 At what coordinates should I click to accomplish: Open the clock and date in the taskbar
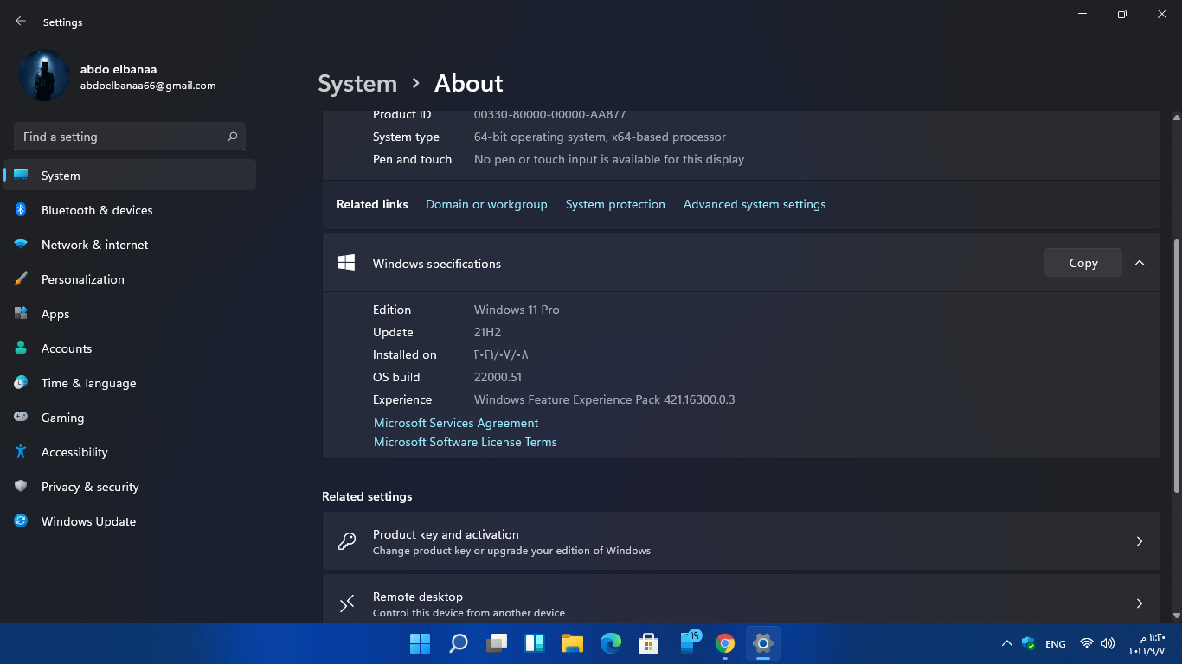click(x=1147, y=644)
